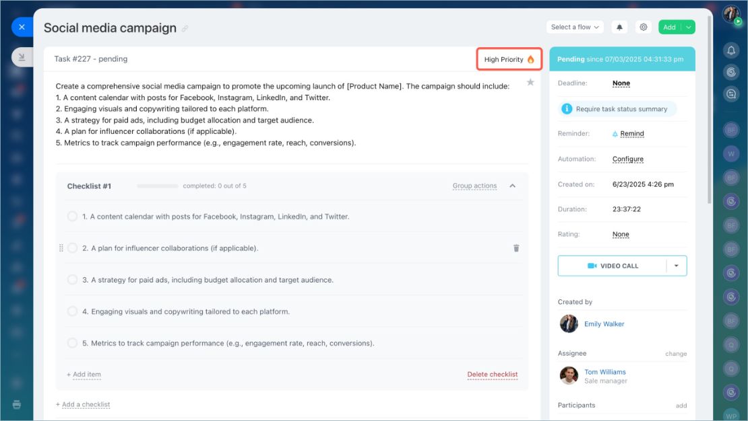Open notifications bell in right sidebar

[x=731, y=50]
